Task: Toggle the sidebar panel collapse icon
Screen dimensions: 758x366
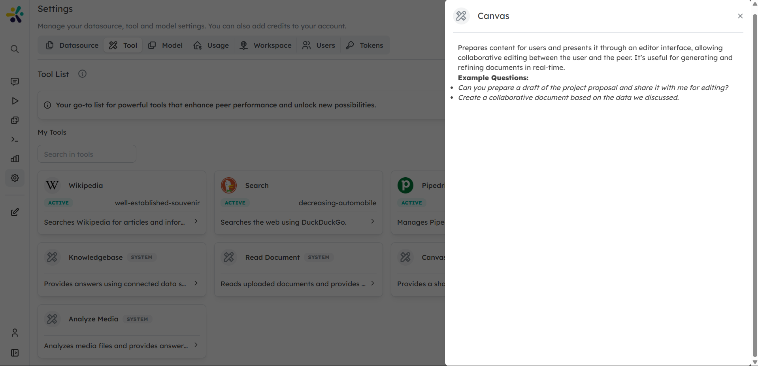Action: (x=15, y=353)
